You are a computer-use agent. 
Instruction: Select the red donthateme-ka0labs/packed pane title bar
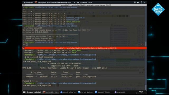pyautogui.click(x=84, y=48)
